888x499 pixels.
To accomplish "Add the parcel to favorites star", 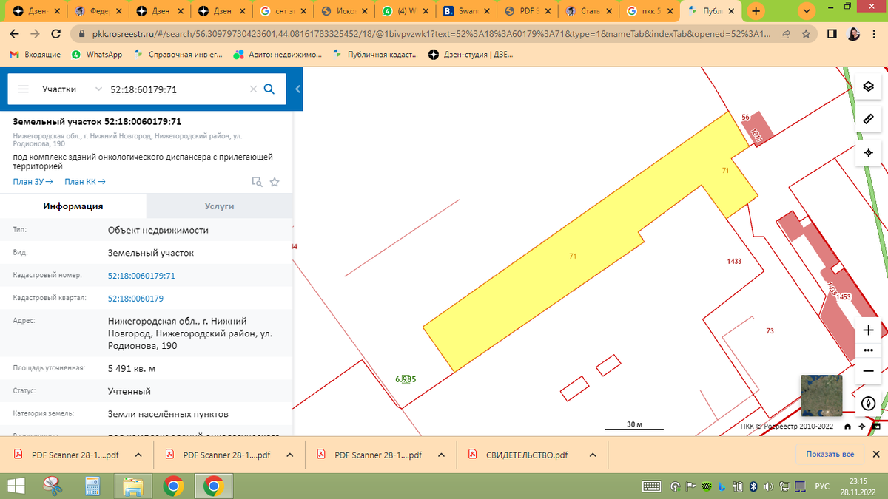I will tap(275, 182).
